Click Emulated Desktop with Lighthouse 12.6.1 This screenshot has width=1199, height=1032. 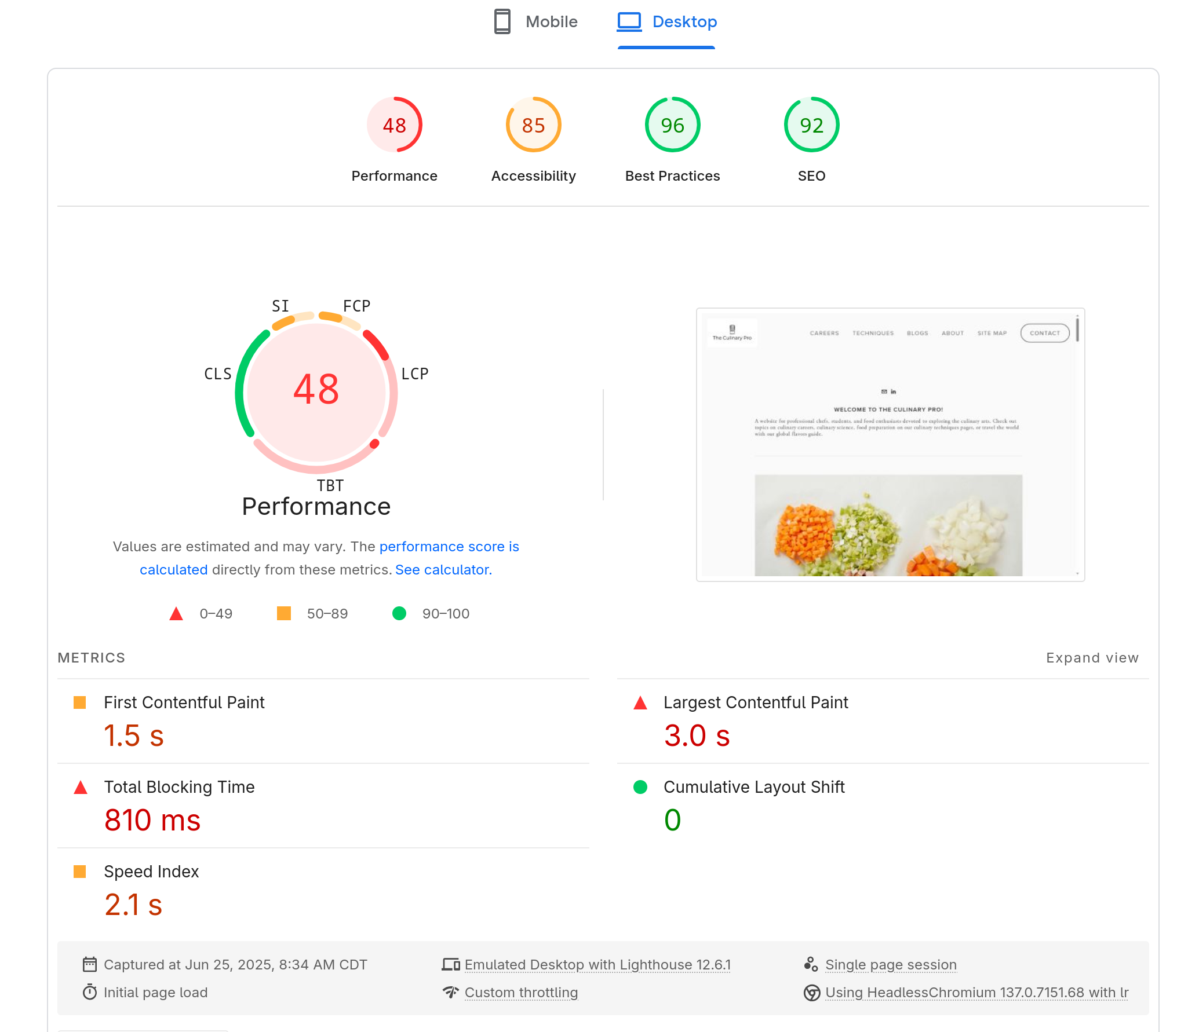(597, 965)
